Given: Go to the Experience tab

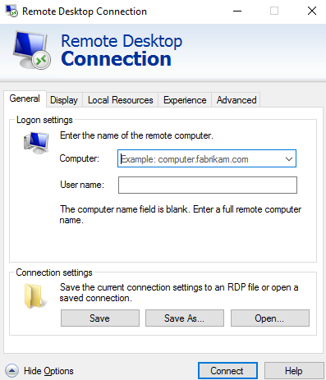Looking at the screenshot, I should tap(185, 100).
